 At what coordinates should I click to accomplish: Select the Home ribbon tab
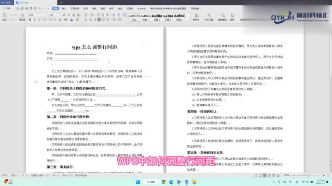point(56,8)
